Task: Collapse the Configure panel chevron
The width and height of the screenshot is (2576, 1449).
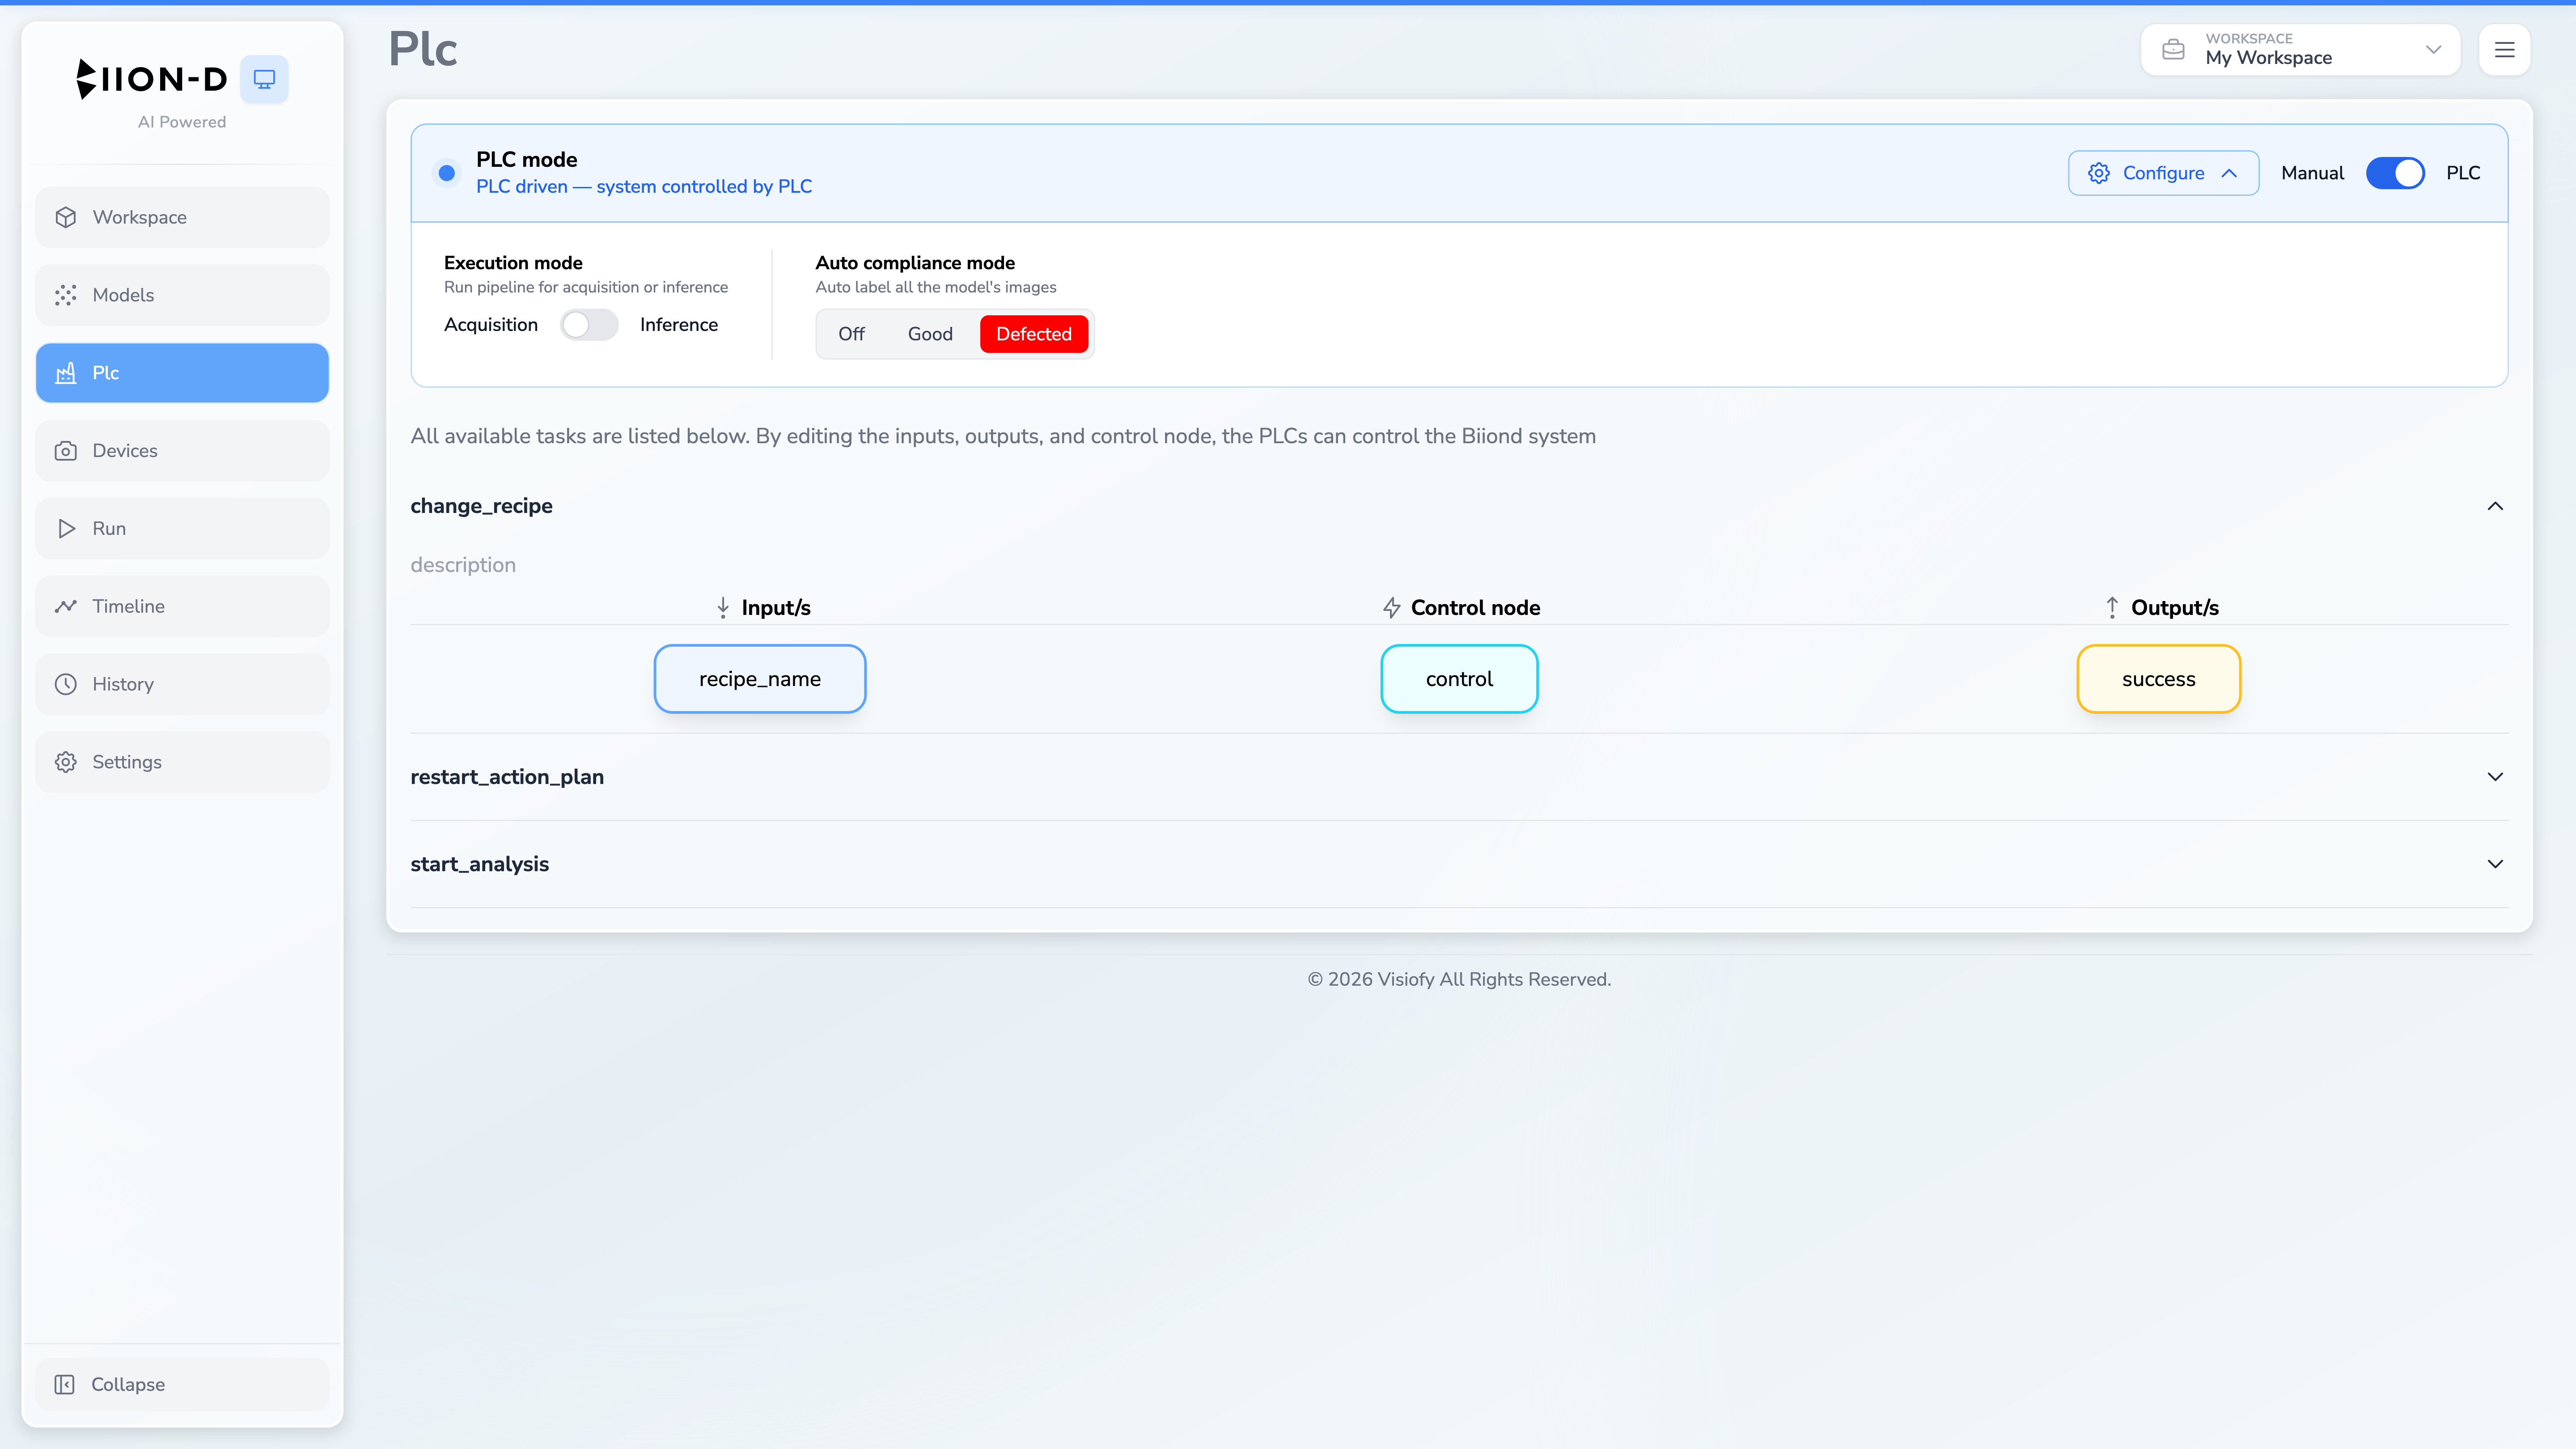Action: tap(2229, 173)
